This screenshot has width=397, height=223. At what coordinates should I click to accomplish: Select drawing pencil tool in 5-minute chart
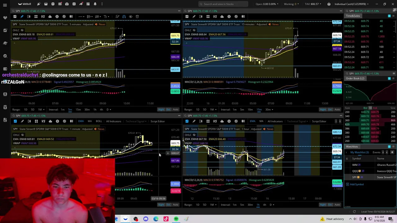[22, 16]
